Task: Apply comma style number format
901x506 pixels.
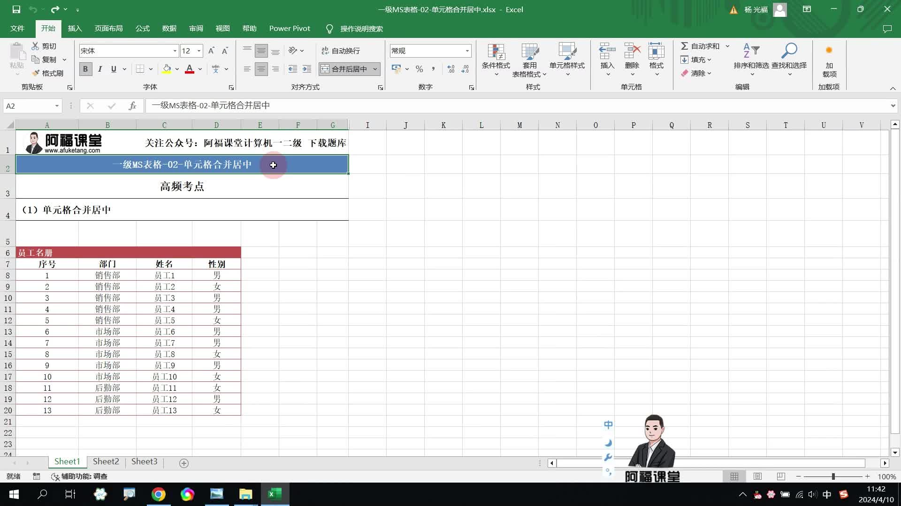Action: 433,69
